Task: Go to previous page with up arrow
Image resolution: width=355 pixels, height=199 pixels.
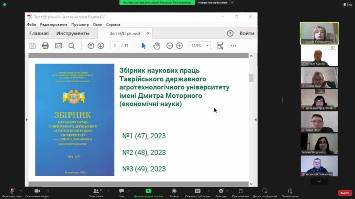Action: tap(91, 46)
